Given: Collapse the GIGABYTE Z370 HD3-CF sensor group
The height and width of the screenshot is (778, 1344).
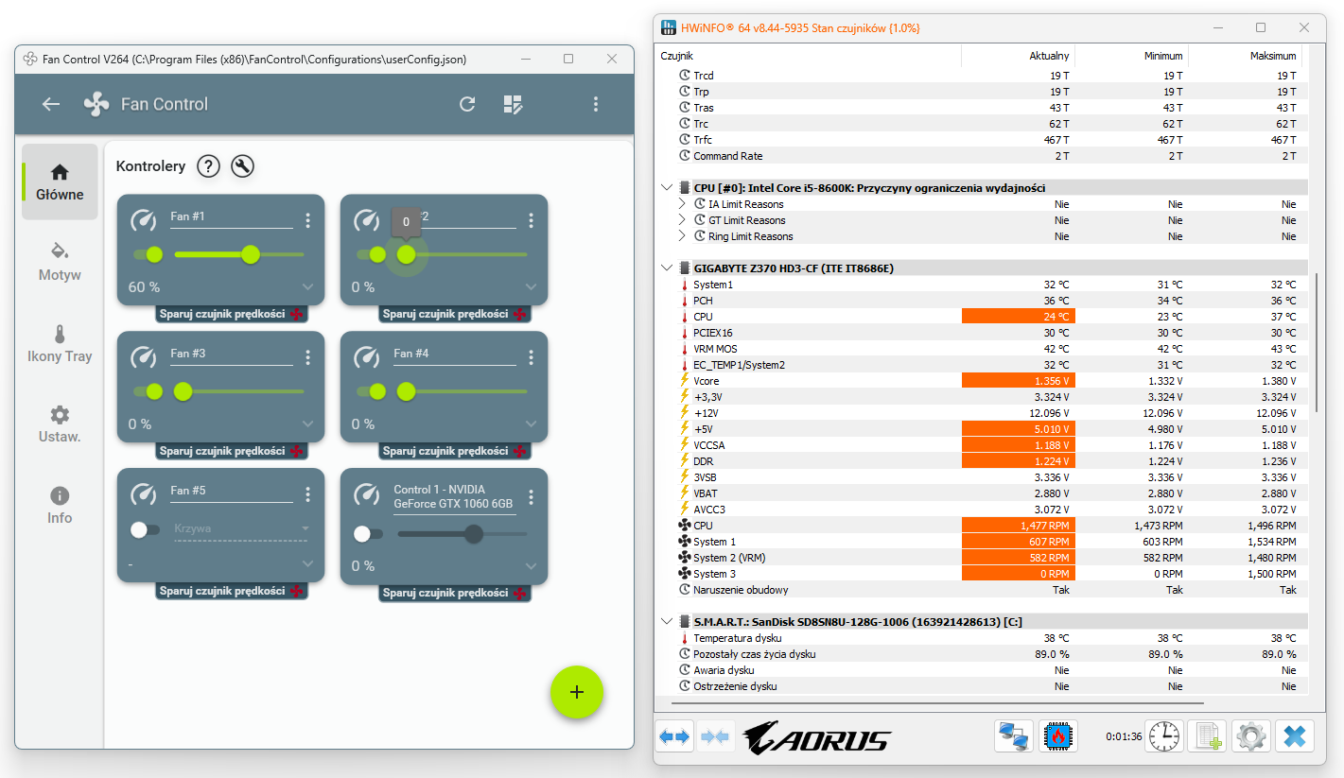Looking at the screenshot, I should (x=668, y=268).
